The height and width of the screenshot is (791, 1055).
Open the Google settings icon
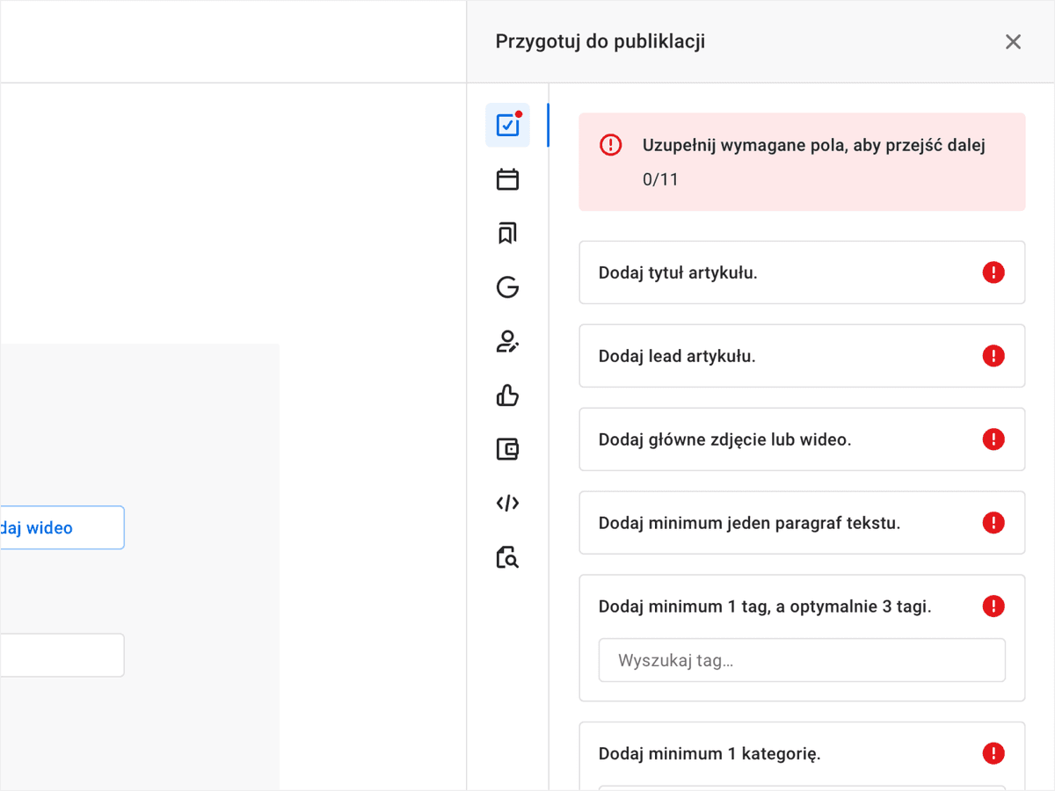tap(507, 287)
